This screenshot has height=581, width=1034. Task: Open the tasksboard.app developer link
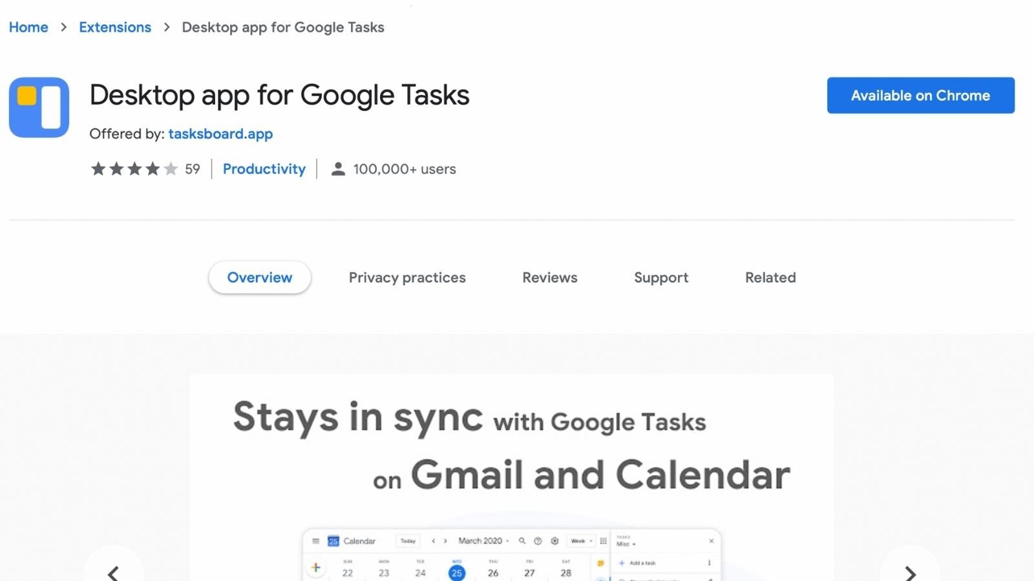tap(220, 134)
